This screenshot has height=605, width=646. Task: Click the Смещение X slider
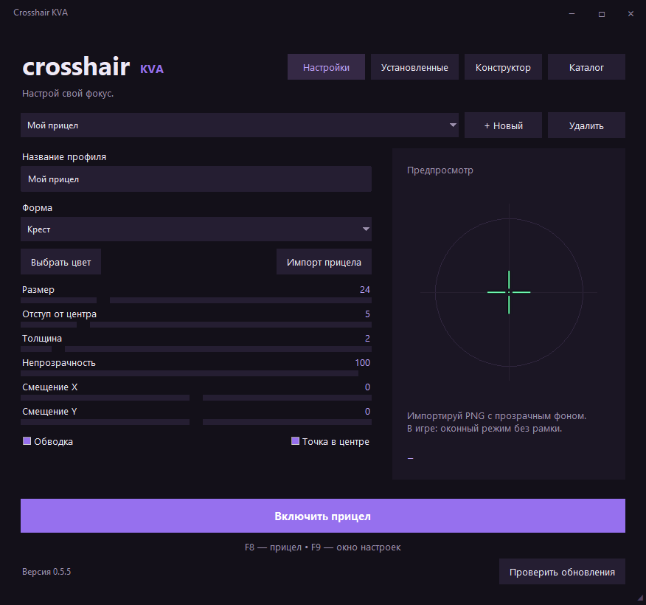click(x=196, y=397)
